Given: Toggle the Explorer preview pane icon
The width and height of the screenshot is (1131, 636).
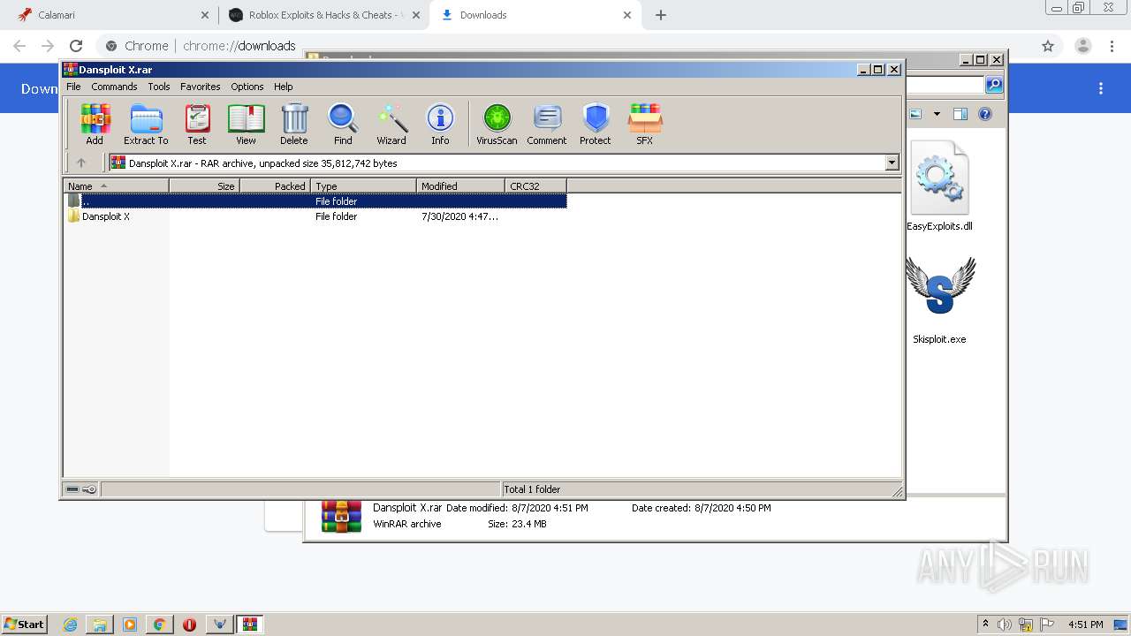Looking at the screenshot, I should [x=960, y=114].
